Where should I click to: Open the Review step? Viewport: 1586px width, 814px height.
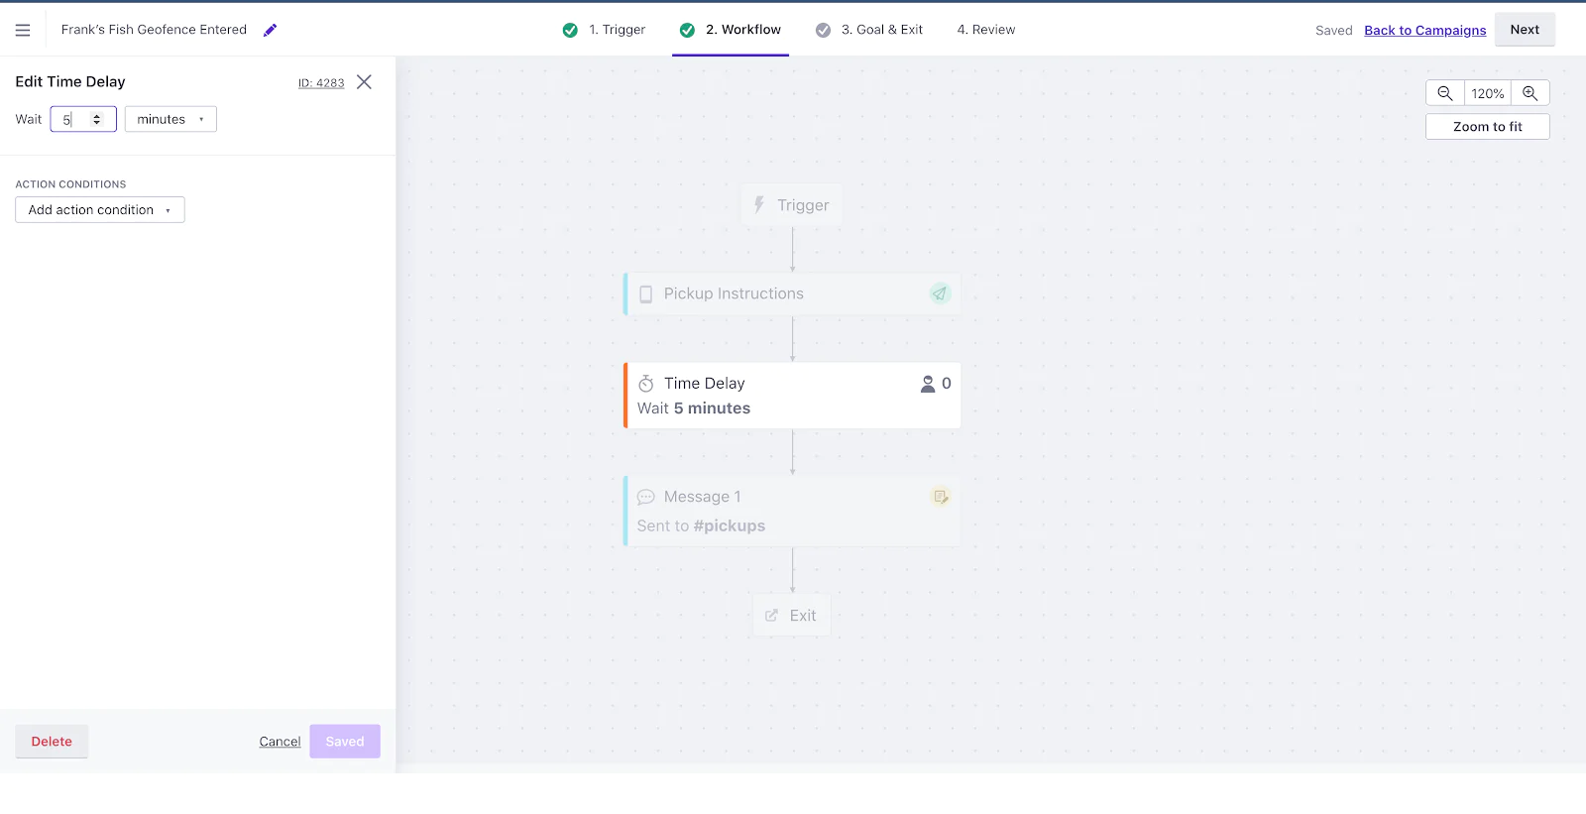point(985,30)
